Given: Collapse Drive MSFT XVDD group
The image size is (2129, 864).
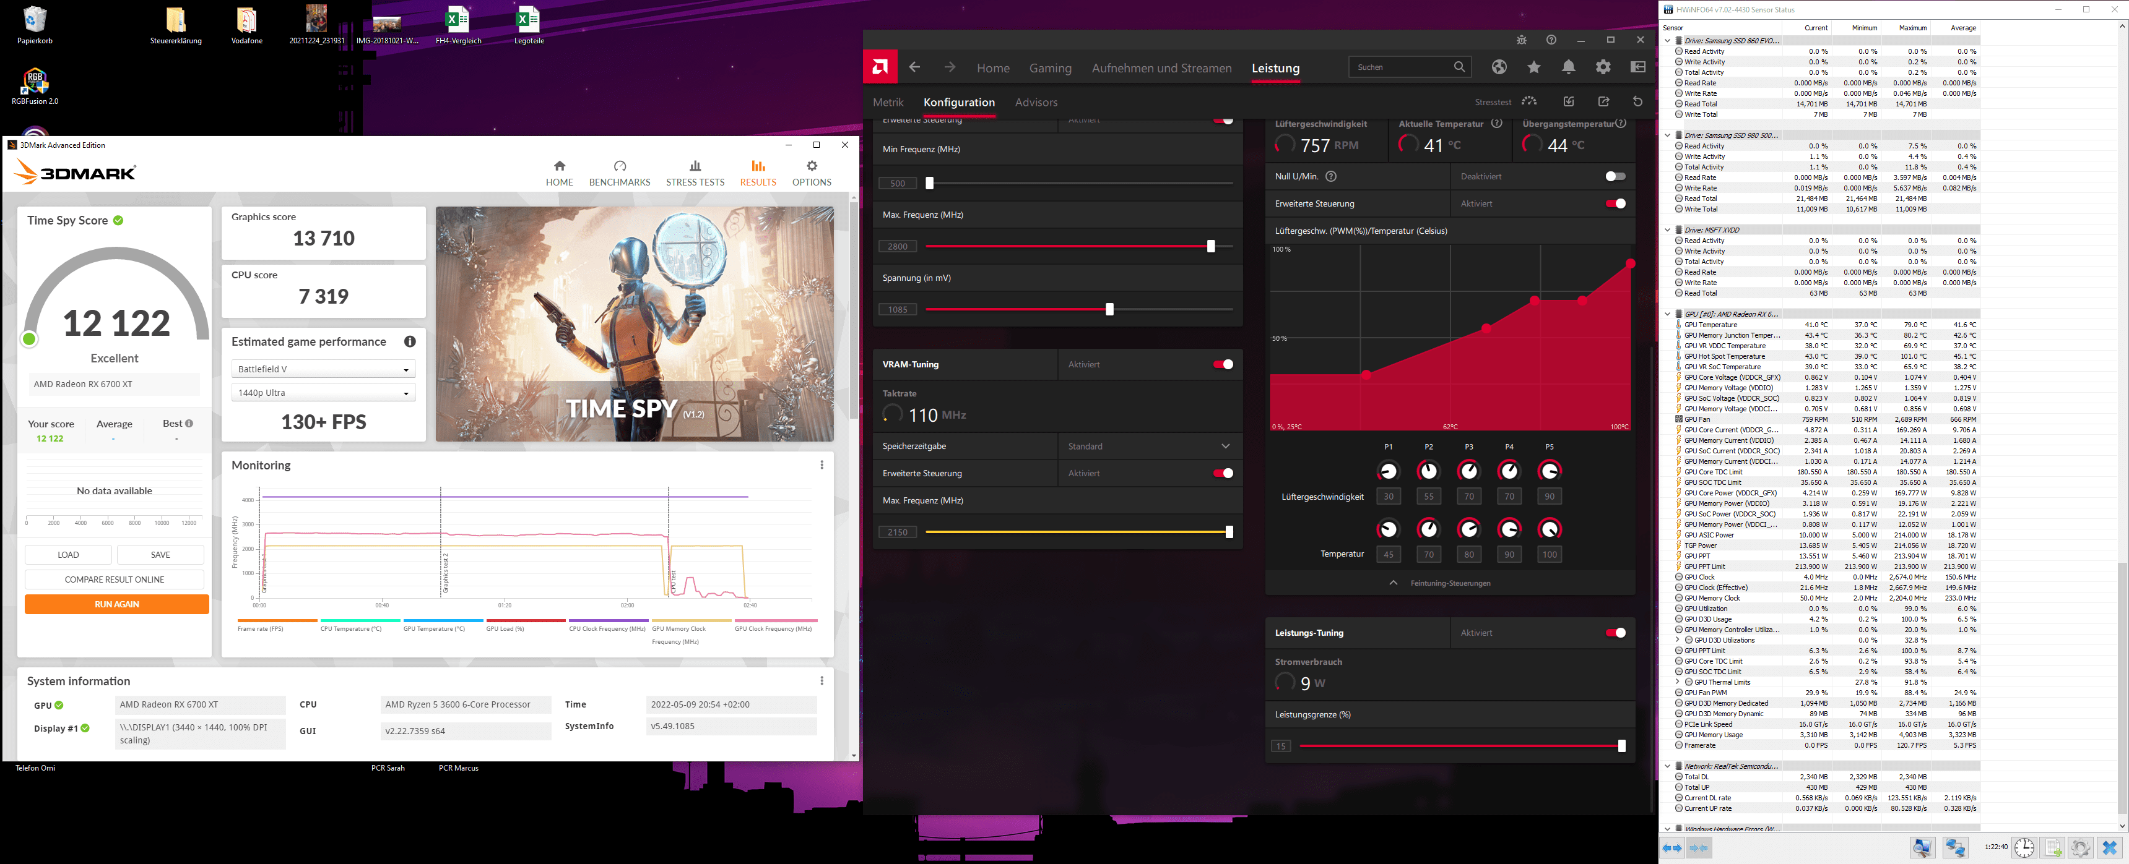Looking at the screenshot, I should tap(1668, 229).
